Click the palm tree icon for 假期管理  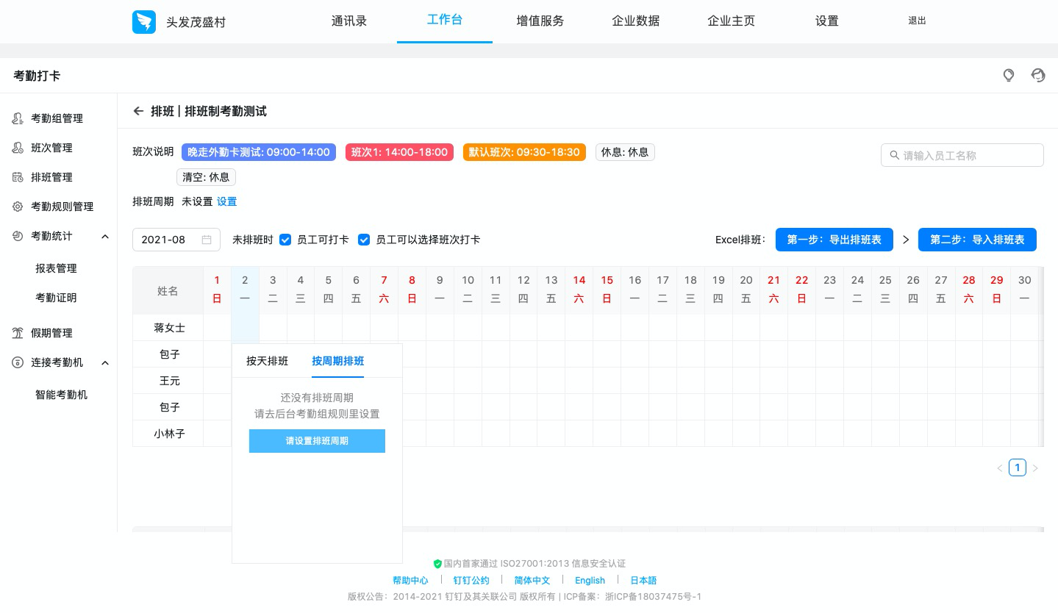[x=18, y=333]
